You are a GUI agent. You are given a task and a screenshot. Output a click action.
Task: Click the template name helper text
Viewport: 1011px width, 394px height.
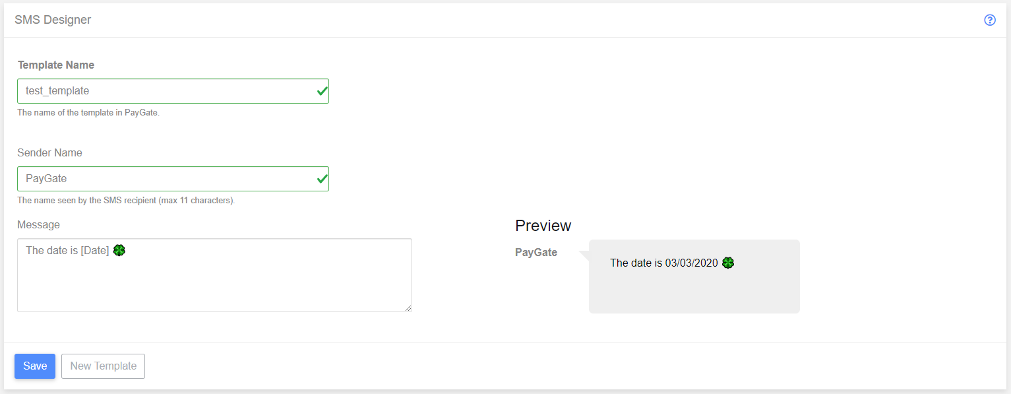88,112
